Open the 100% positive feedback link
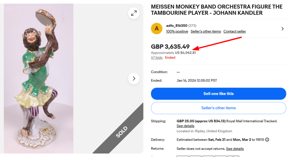The width and height of the screenshot is (287, 157). click(x=177, y=31)
